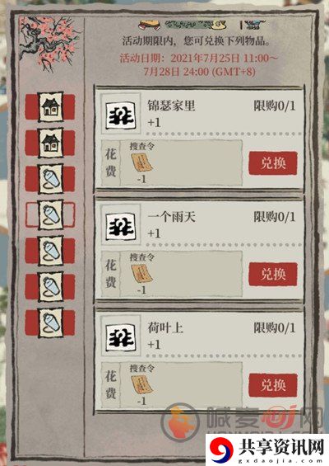Redeem the 一个雨天 item with 兑换 button

coord(273,274)
